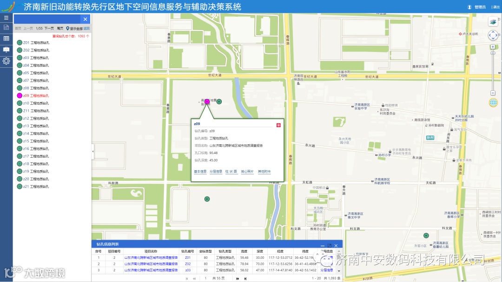502x282 pixels.
Task: Close the z09 info popup
Action: click(x=278, y=125)
